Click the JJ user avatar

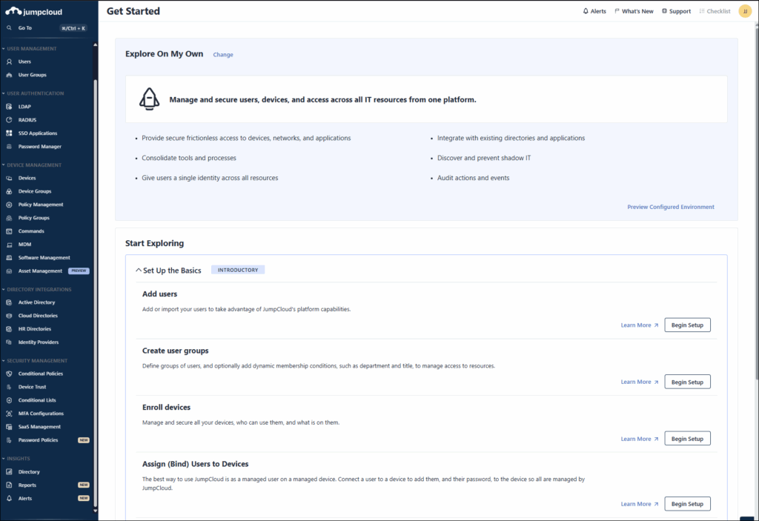point(745,11)
